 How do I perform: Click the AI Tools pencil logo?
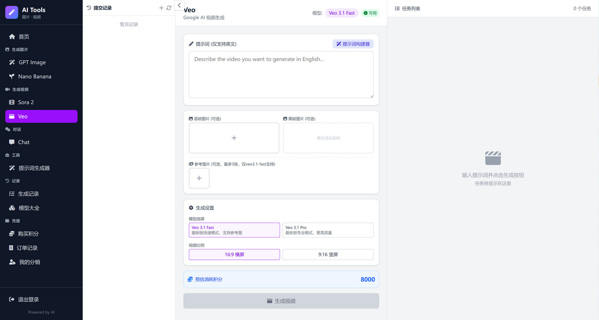pos(12,12)
